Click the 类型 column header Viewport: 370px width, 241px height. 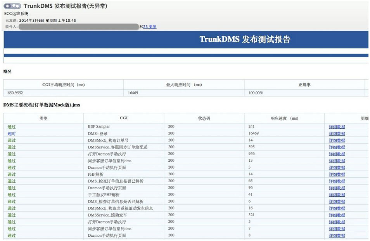coord(43,118)
